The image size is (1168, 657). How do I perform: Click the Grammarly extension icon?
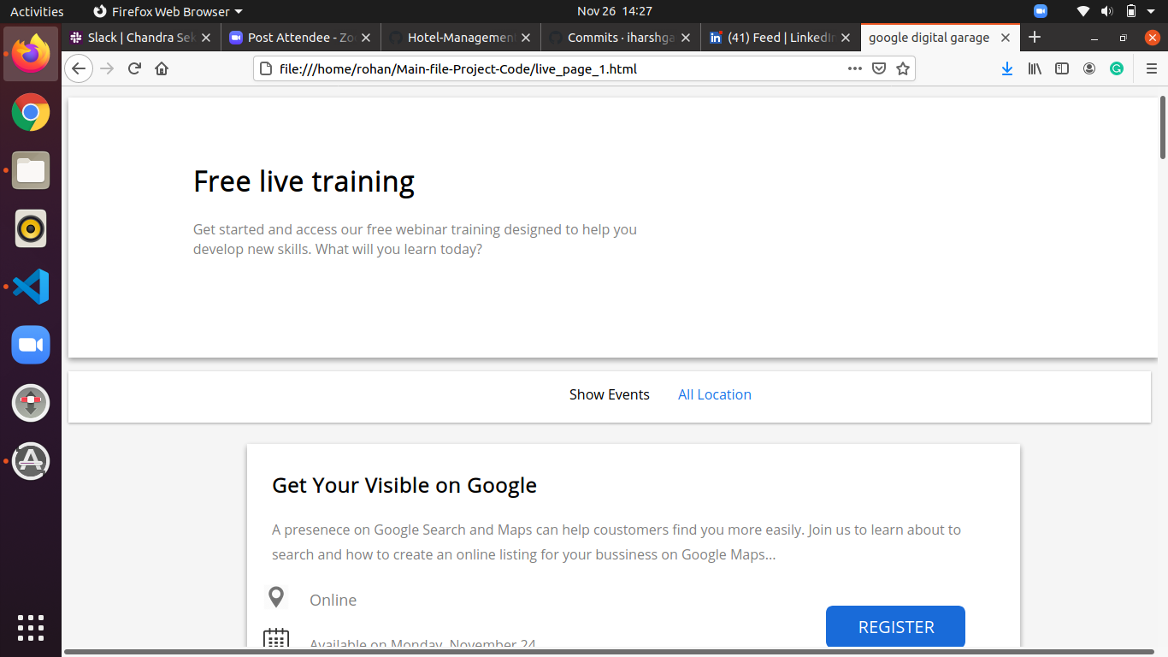point(1117,68)
